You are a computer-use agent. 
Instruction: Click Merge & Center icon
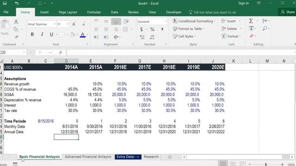(125, 29)
